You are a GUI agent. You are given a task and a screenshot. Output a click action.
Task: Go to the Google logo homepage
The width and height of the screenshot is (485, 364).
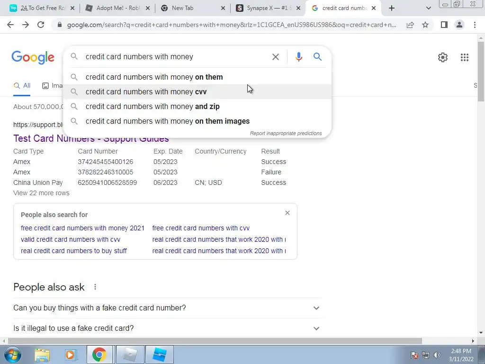pyautogui.click(x=33, y=57)
